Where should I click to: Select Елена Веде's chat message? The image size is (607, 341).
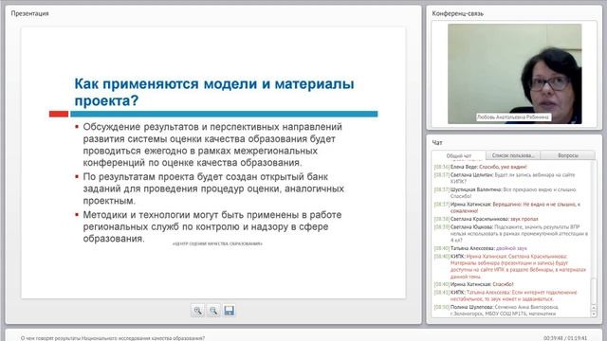click(x=481, y=167)
